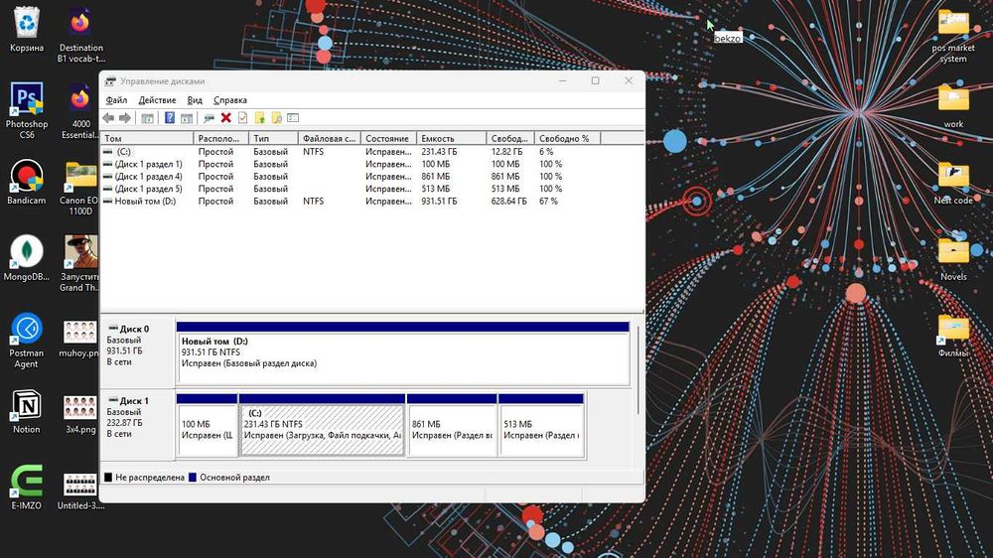The image size is (993, 558).
Task: Select the 513 МБ partition block
Action: [541, 425]
